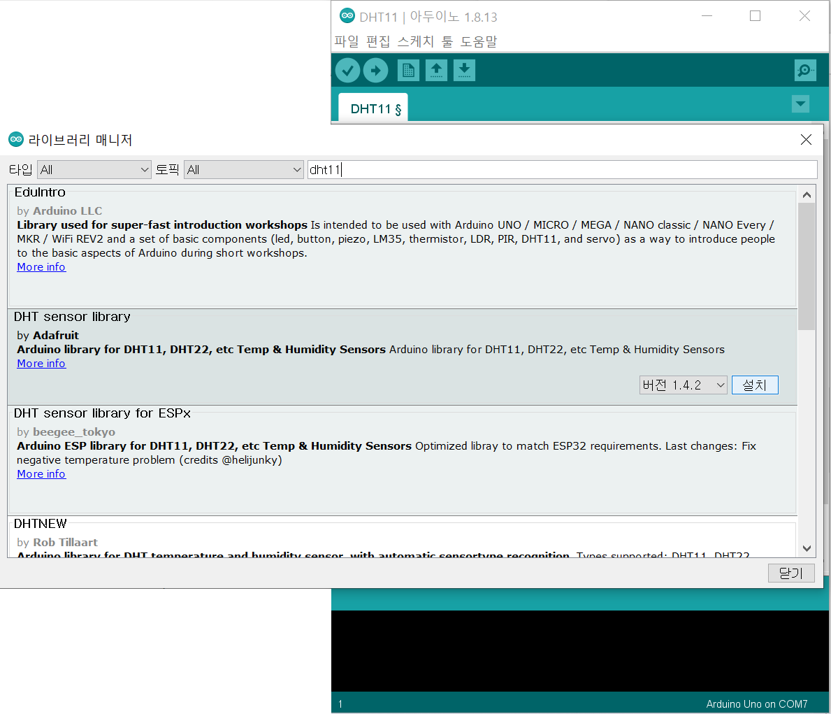The height and width of the screenshot is (714, 831).
Task: Click Arduino logo in Library Manager title
Action: coord(17,139)
